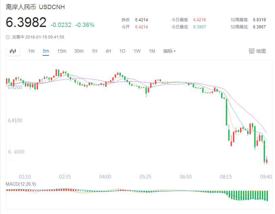
Task: Select the 1H timeframe
Action: pos(94,51)
